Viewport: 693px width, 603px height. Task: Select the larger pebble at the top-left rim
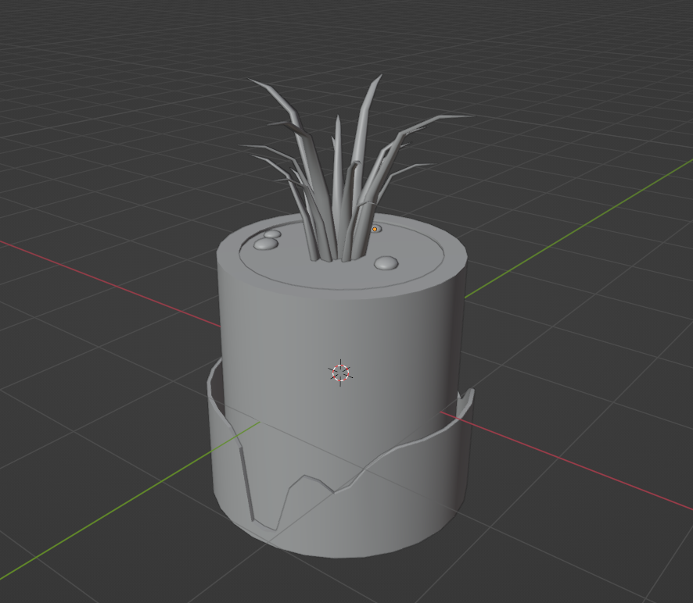266,244
